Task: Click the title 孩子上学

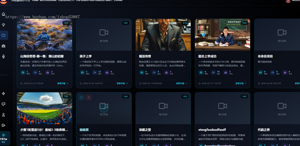Action: coord(86,56)
